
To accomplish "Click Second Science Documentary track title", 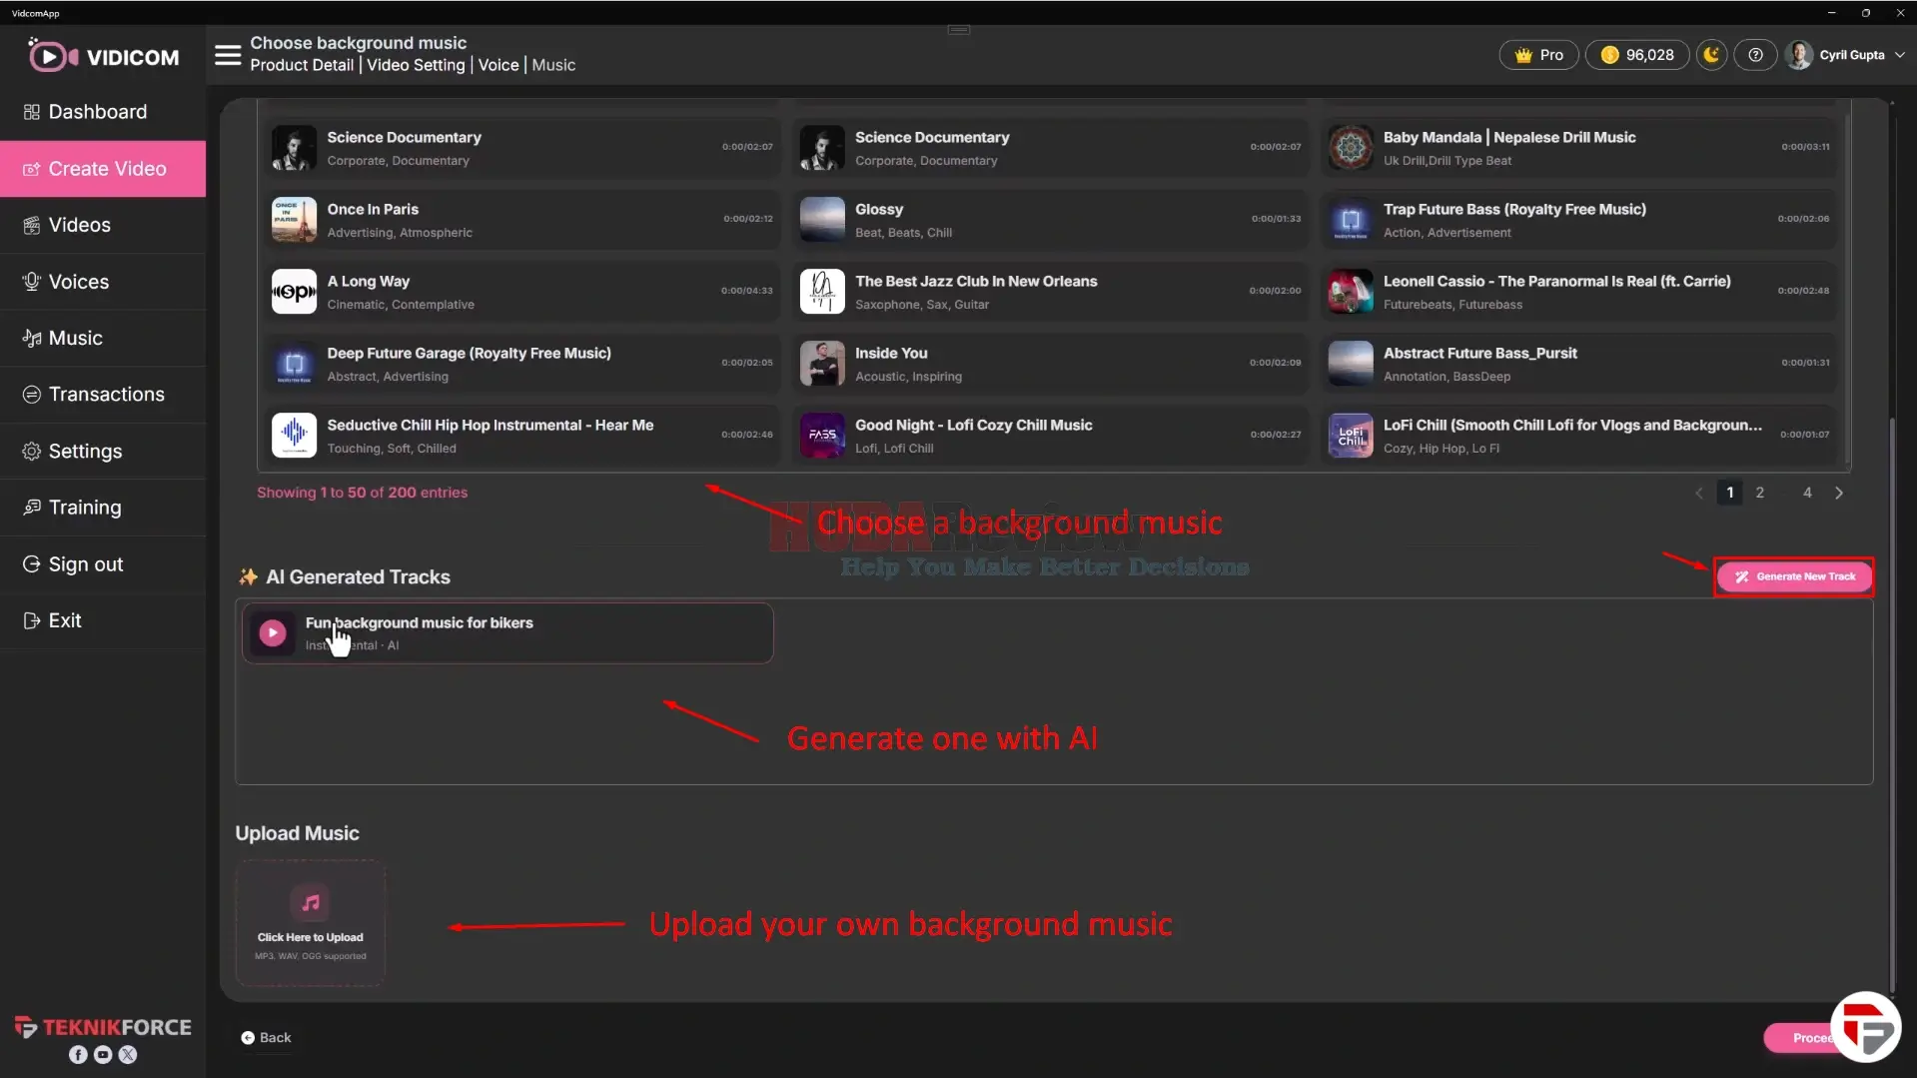I will (x=931, y=138).
